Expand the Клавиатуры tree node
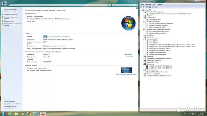 (x=143, y=35)
